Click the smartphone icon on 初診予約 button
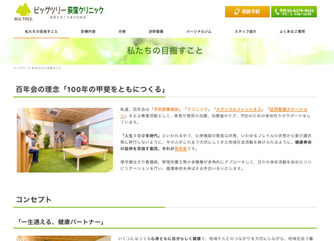Image resolution: width=334 pixels, height=241 pixels. coord(236,11)
